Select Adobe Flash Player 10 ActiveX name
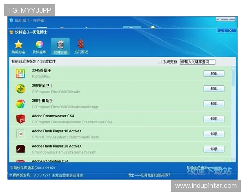 click(x=57, y=131)
